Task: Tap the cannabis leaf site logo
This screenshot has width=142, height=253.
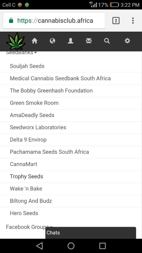Action: coord(16,41)
